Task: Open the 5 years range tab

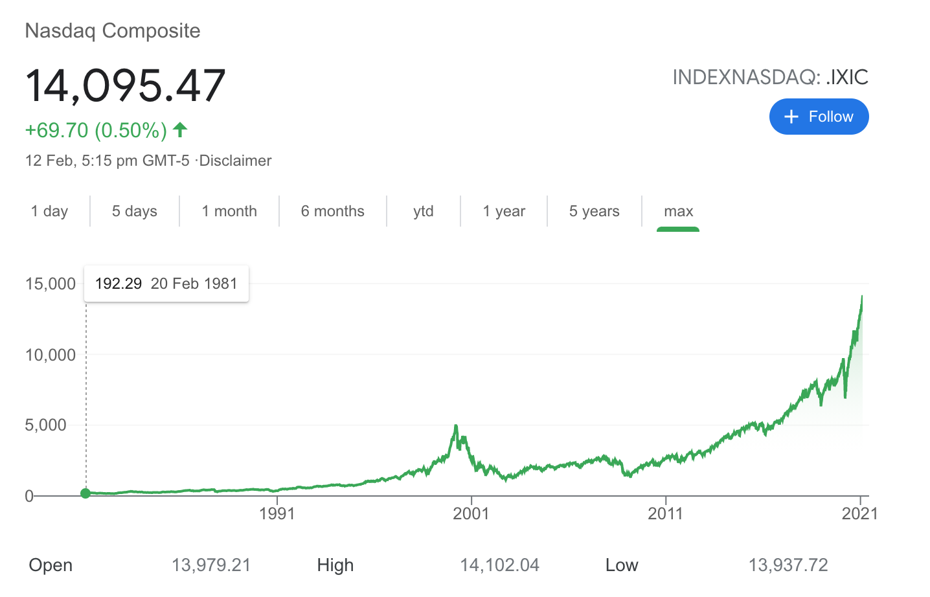Action: pyautogui.click(x=595, y=211)
